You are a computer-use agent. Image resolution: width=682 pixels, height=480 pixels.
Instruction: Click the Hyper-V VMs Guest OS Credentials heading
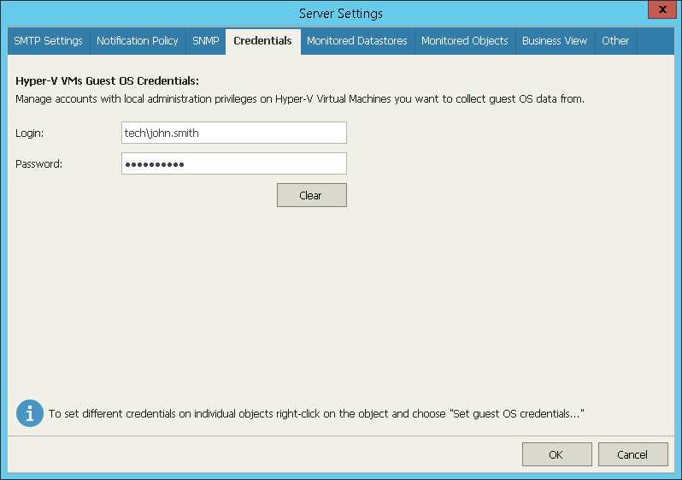tap(107, 81)
